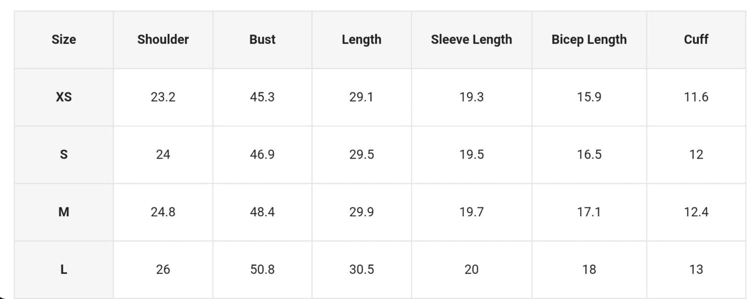Click the Bicep Length column header
Image resolution: width=756 pixels, height=299 pixels.
click(x=589, y=40)
